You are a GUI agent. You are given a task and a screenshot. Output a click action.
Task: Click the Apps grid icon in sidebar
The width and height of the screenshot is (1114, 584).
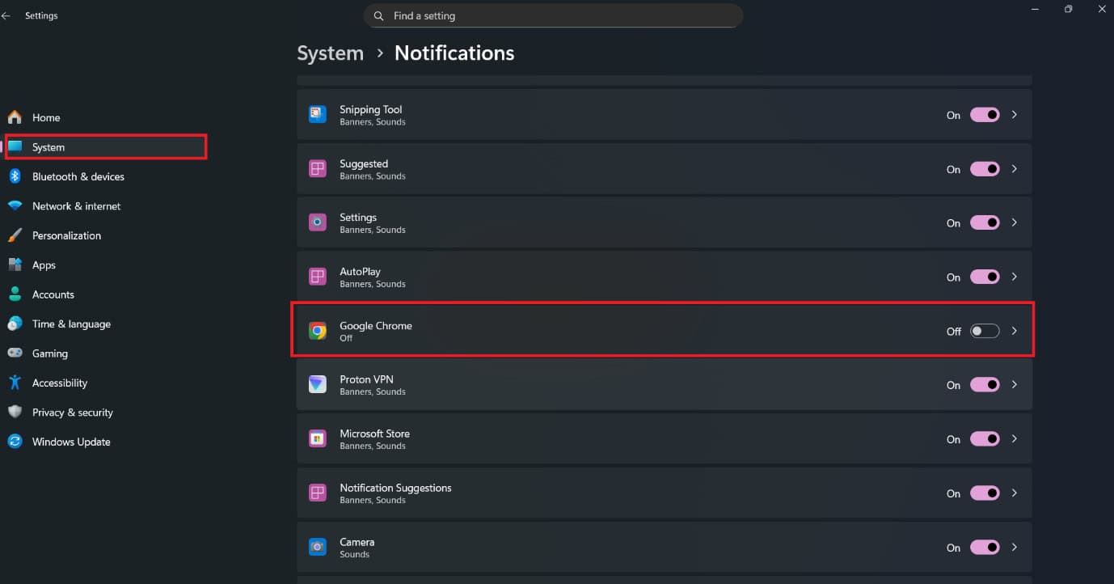pyautogui.click(x=15, y=264)
